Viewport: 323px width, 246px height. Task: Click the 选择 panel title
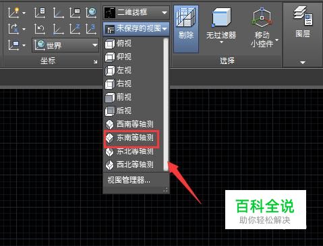point(227,61)
